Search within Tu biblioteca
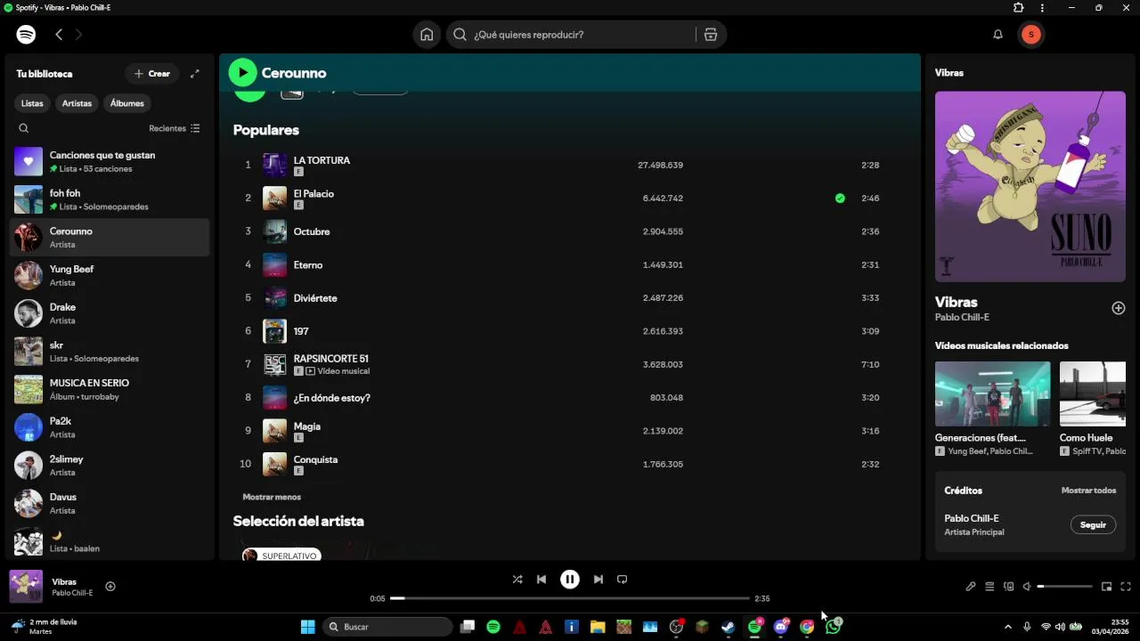Image resolution: width=1140 pixels, height=641 pixels. pyautogui.click(x=24, y=128)
